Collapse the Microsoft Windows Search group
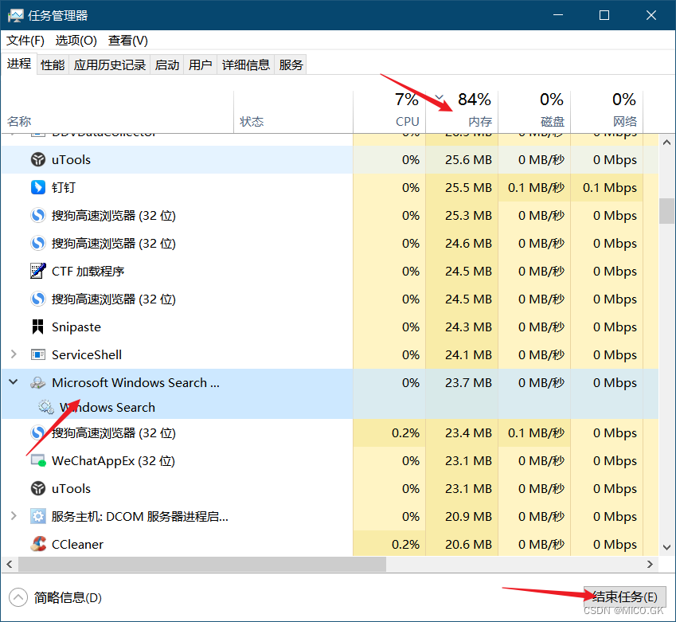This screenshot has width=676, height=622. 13,381
